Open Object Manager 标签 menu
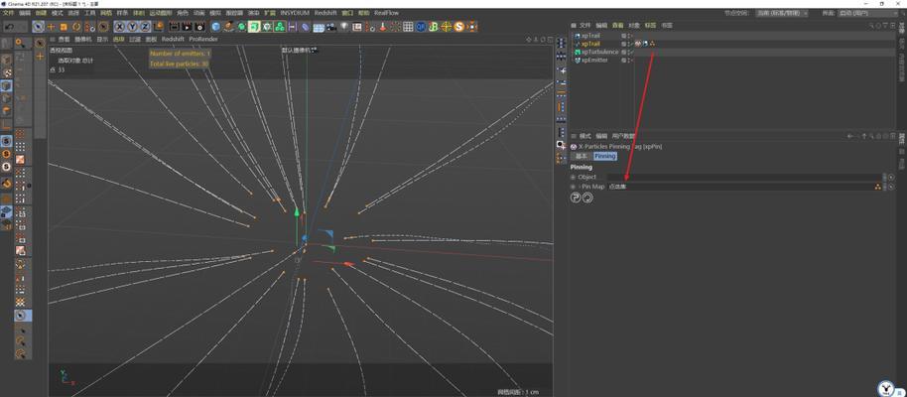The height and width of the screenshot is (397, 907). [x=651, y=26]
